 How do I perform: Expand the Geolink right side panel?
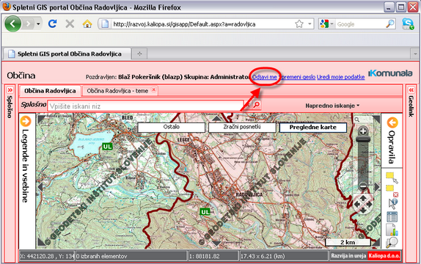coord(411,90)
